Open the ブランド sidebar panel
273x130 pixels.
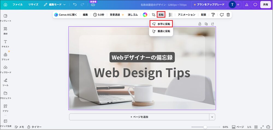pos(5,57)
